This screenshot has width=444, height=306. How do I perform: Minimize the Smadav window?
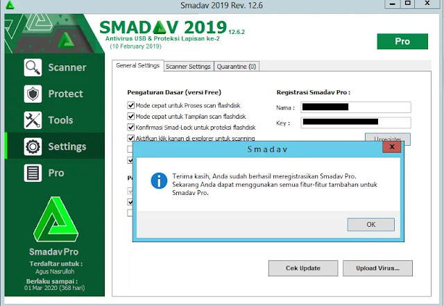pyautogui.click(x=393, y=4)
